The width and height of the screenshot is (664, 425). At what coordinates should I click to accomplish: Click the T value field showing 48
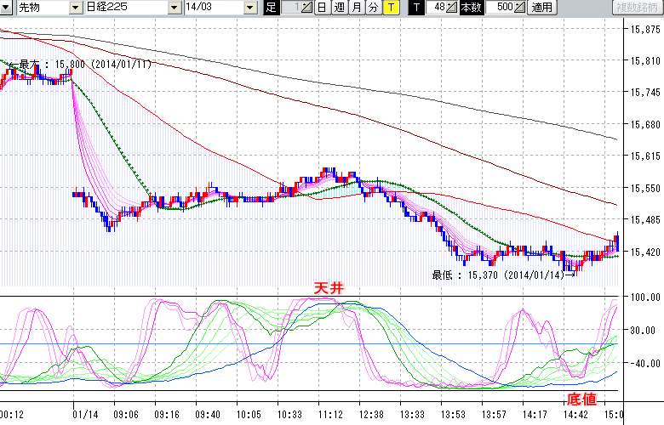(438, 8)
